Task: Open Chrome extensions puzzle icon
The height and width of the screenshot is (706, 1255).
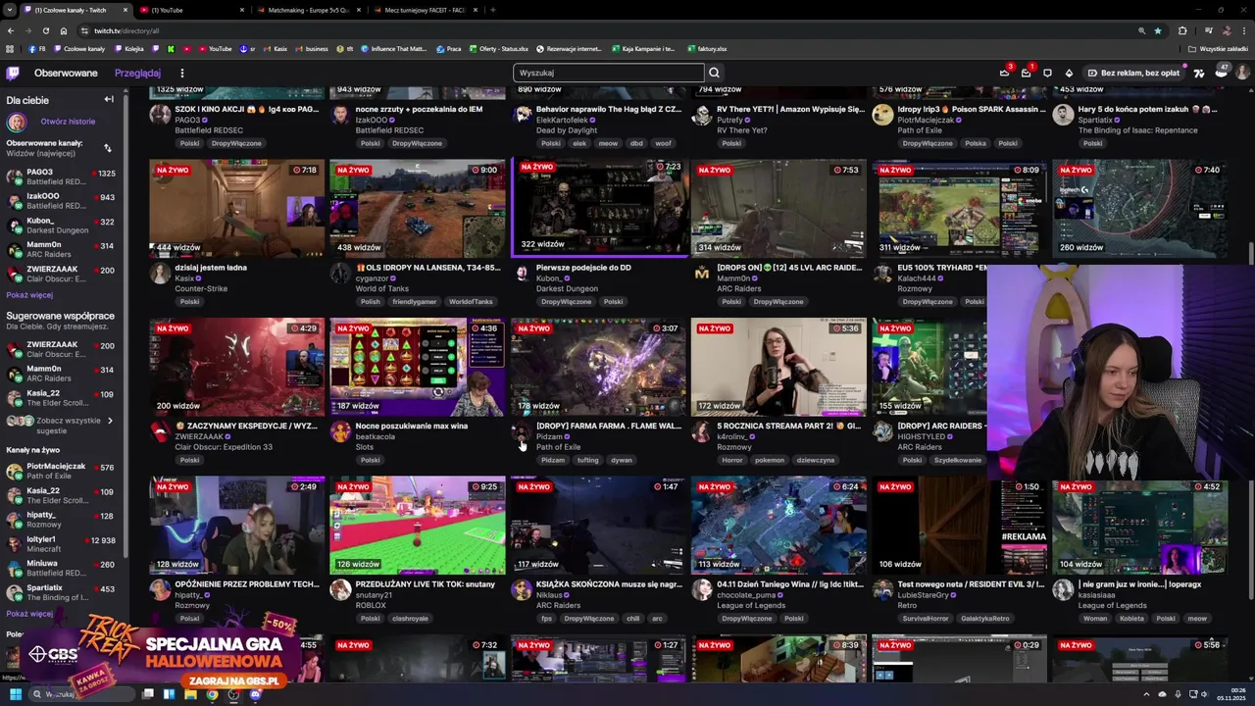Action: pos(1182,30)
